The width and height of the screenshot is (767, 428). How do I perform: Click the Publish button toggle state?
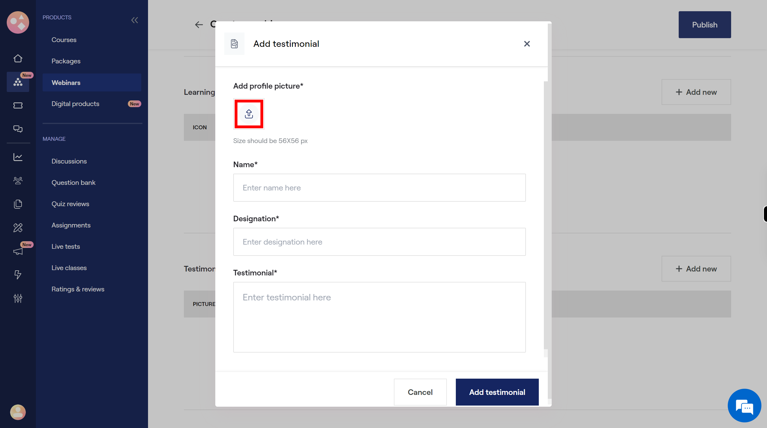(705, 24)
